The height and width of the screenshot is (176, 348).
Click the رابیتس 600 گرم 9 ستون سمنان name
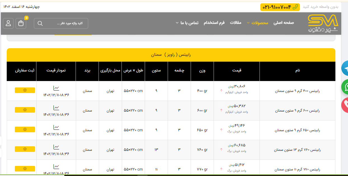[297, 111]
